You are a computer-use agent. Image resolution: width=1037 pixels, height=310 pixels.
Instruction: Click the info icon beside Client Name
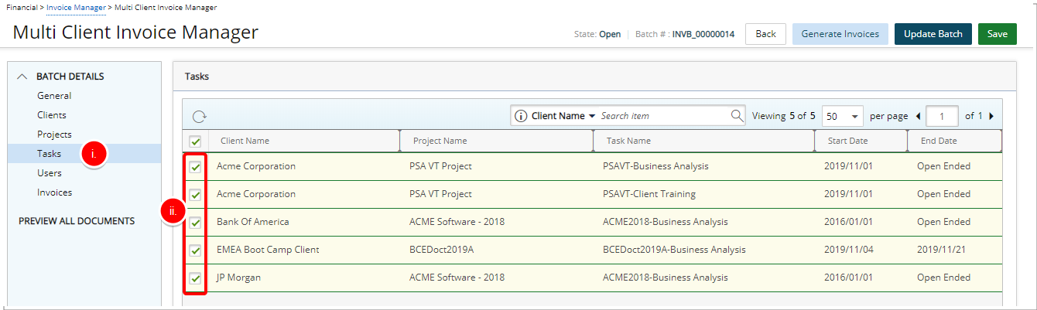coord(522,116)
